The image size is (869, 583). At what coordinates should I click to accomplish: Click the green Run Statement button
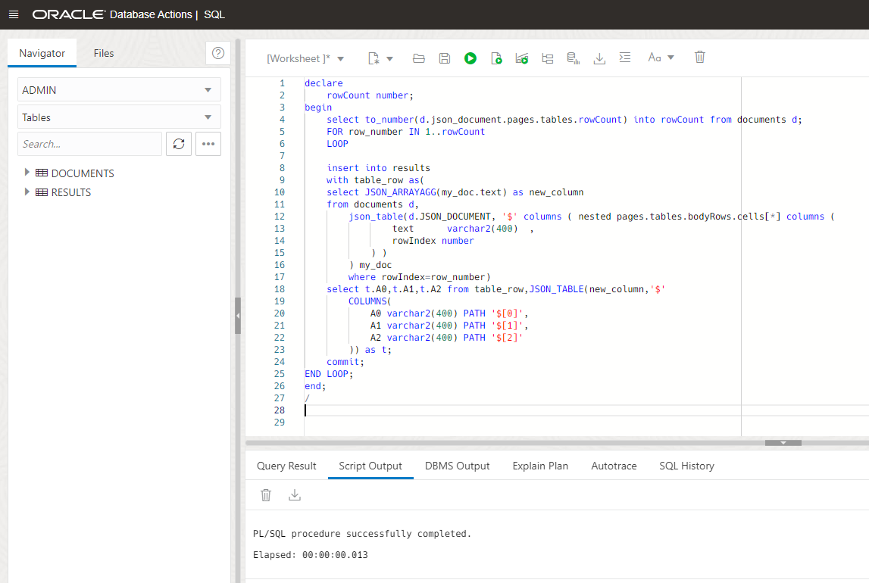click(x=470, y=58)
